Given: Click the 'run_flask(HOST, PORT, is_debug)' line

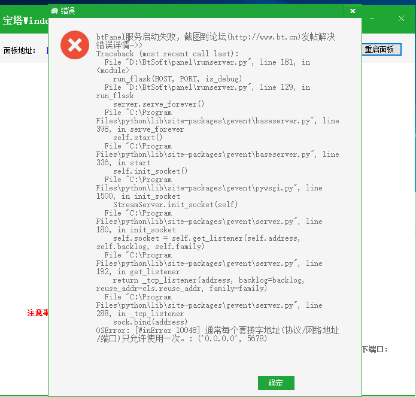Looking at the screenshot, I should 177,79.
